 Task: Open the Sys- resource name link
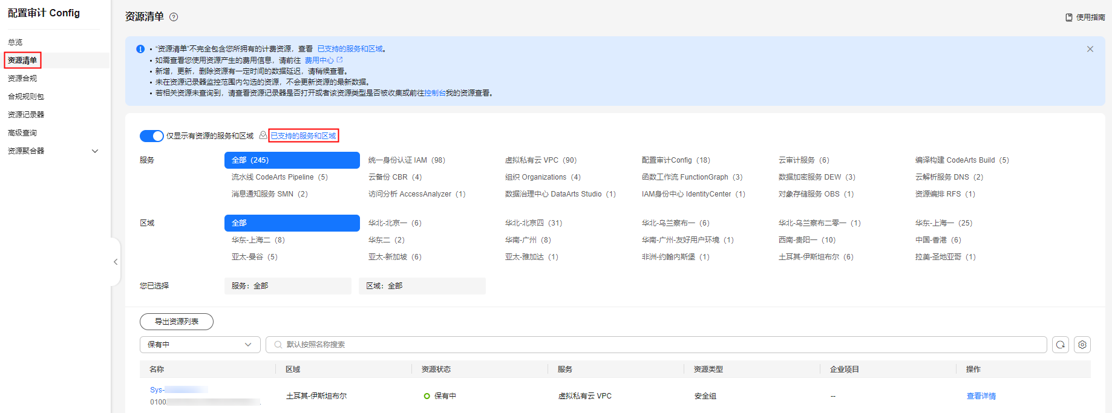(179, 390)
